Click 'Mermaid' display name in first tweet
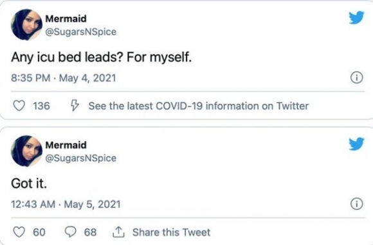 click(x=66, y=19)
